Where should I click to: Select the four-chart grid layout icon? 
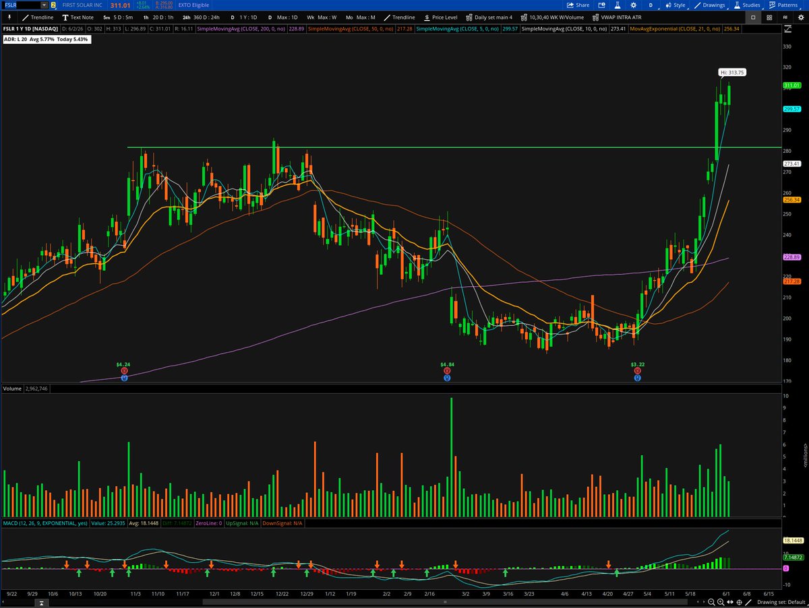coord(770,17)
